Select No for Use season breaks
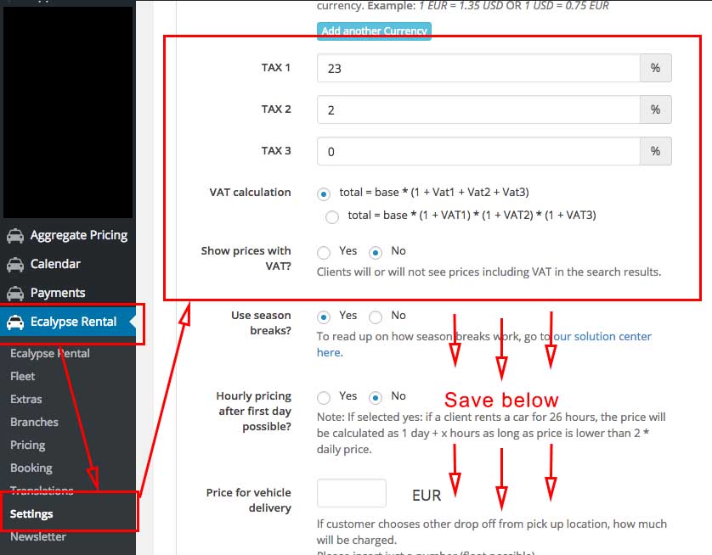 [375, 317]
